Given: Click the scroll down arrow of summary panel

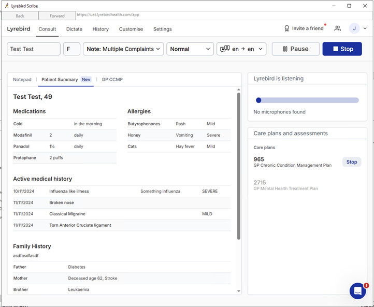Looking at the screenshot, I should [239, 291].
